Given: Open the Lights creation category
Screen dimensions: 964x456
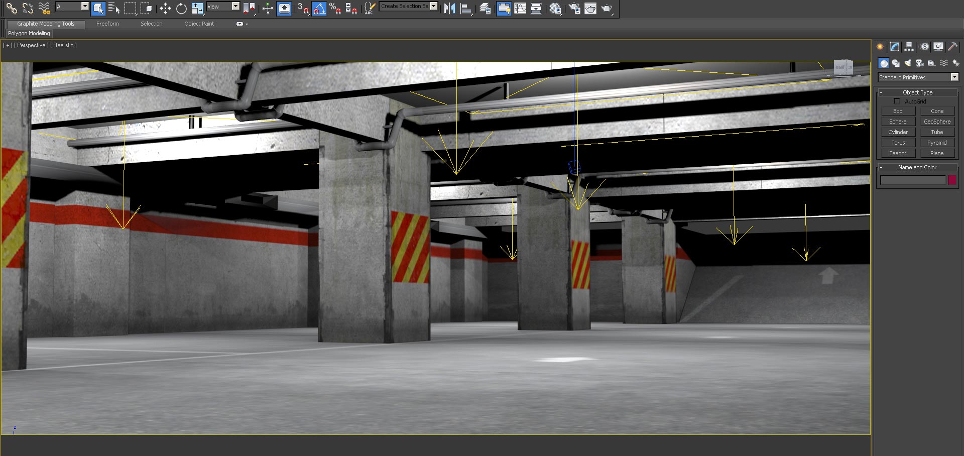Looking at the screenshot, I should (908, 63).
